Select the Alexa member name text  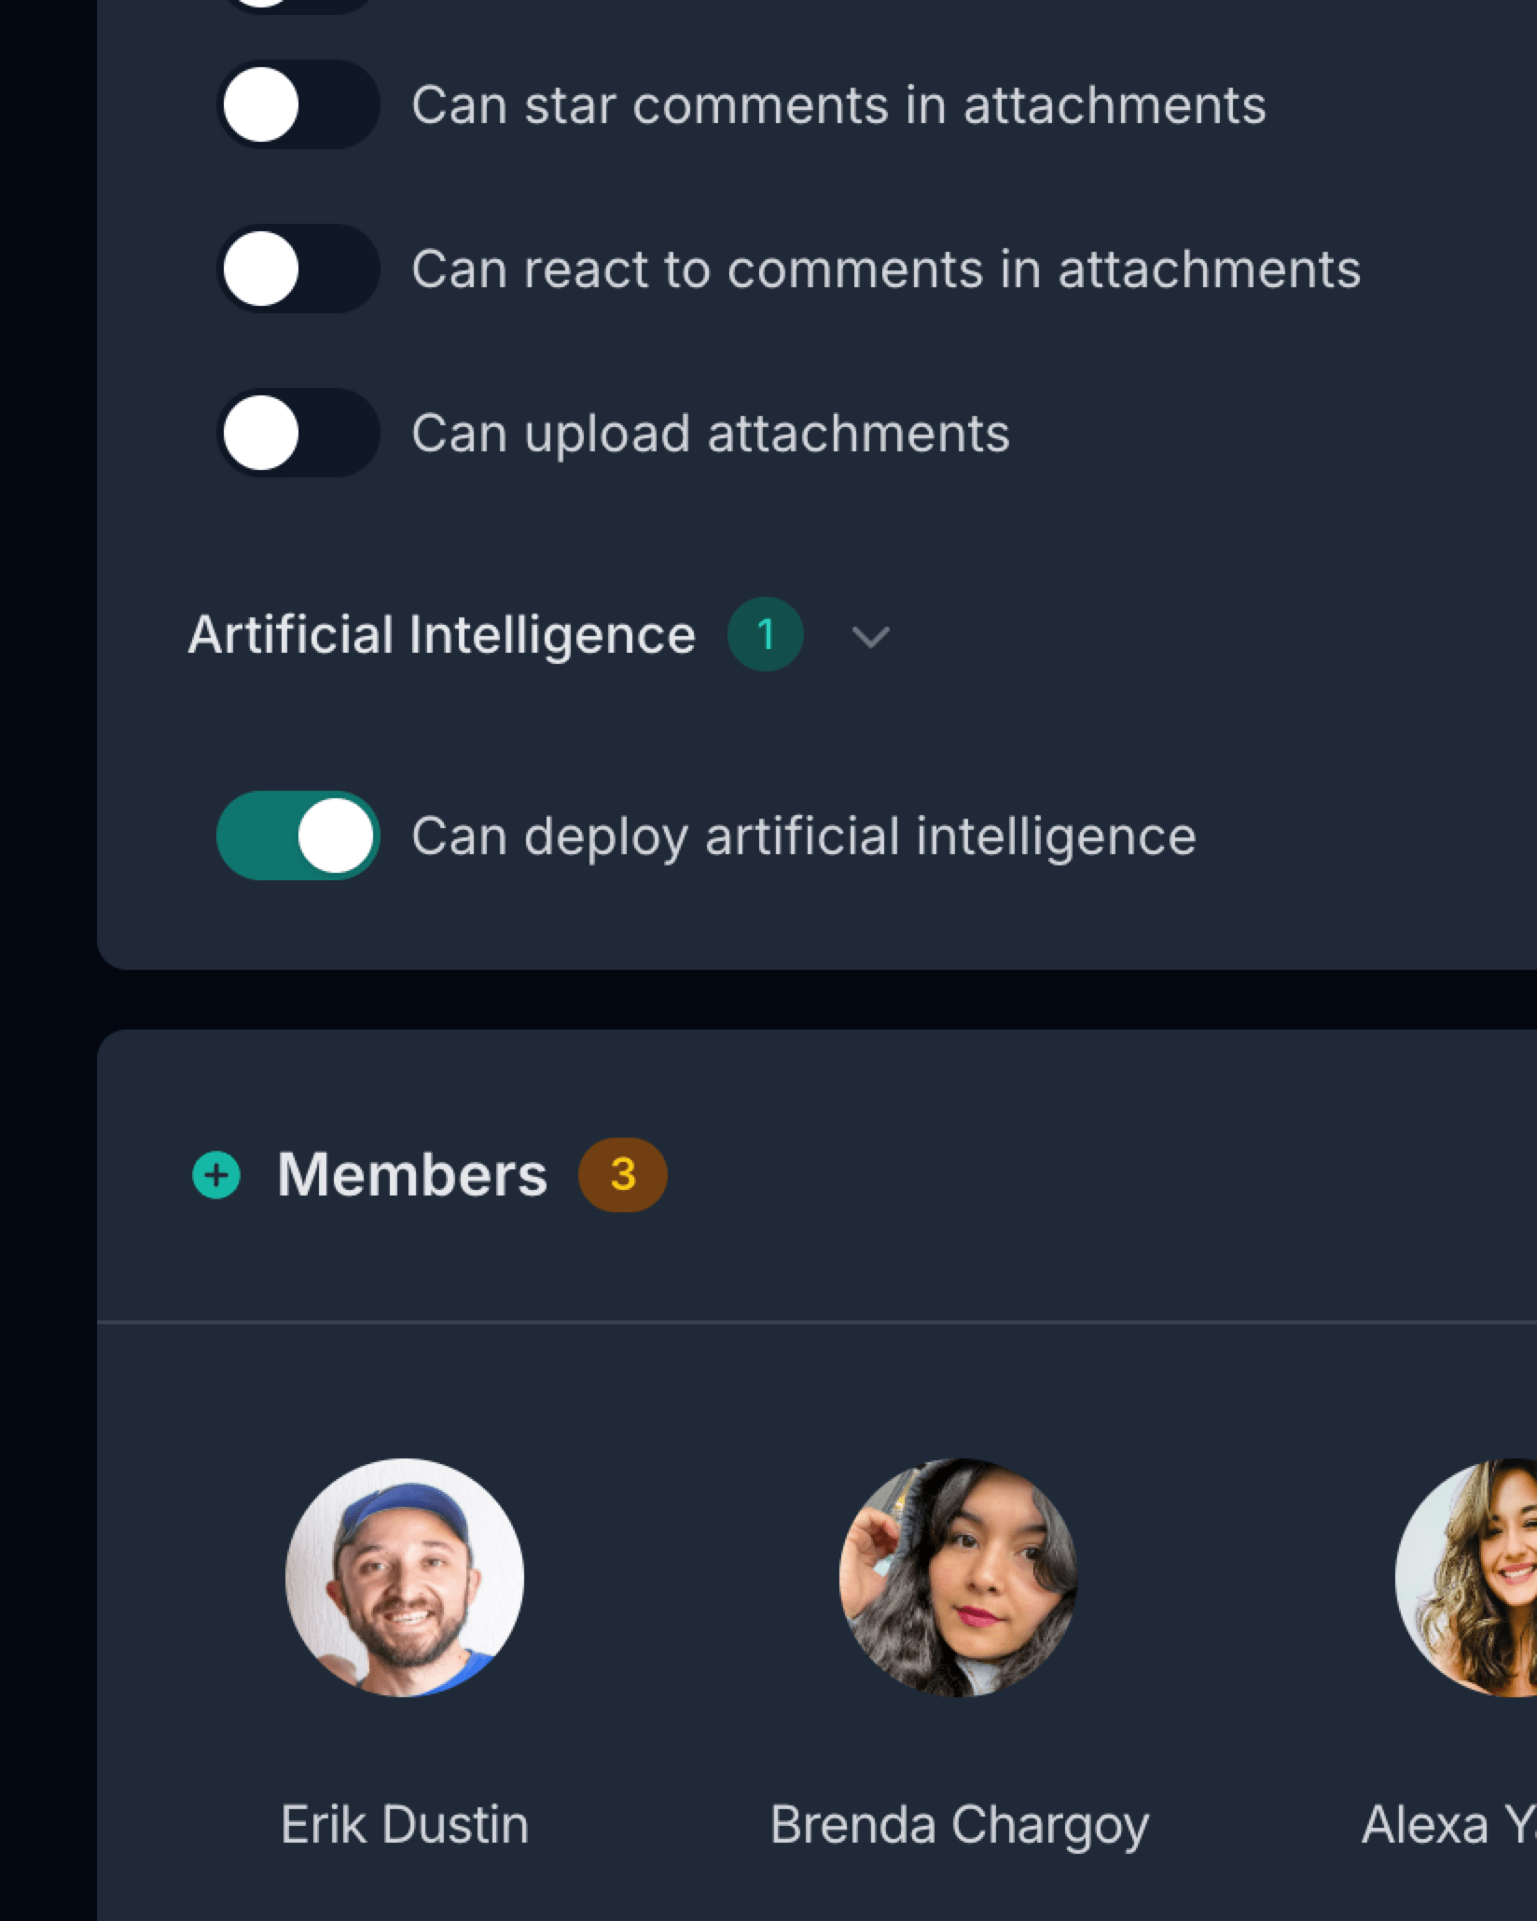pos(1447,1825)
